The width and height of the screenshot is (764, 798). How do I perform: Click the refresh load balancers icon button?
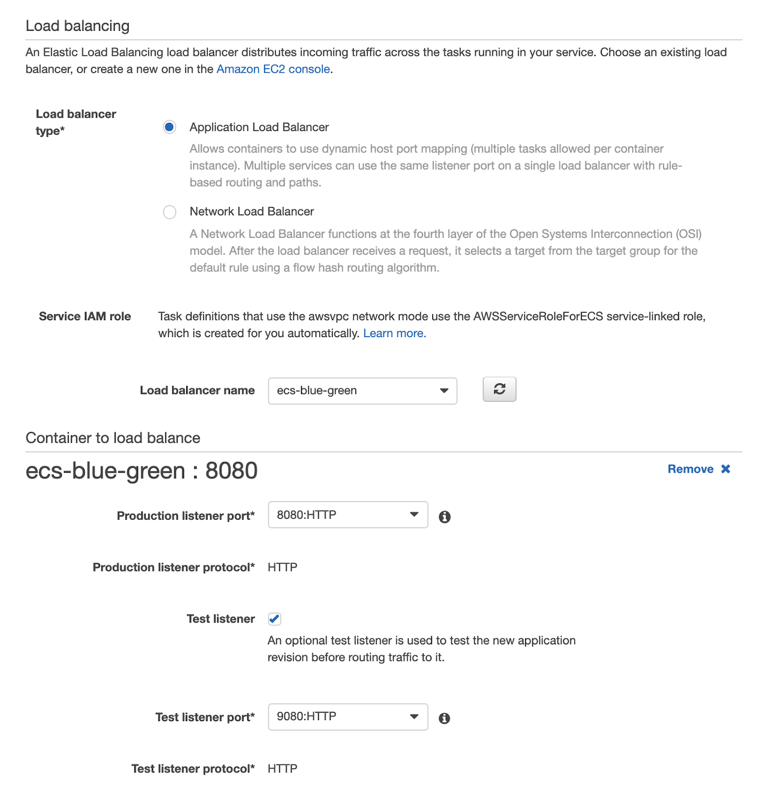pos(499,390)
